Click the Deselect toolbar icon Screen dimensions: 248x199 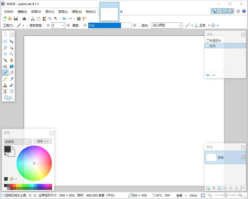(x=56, y=18)
